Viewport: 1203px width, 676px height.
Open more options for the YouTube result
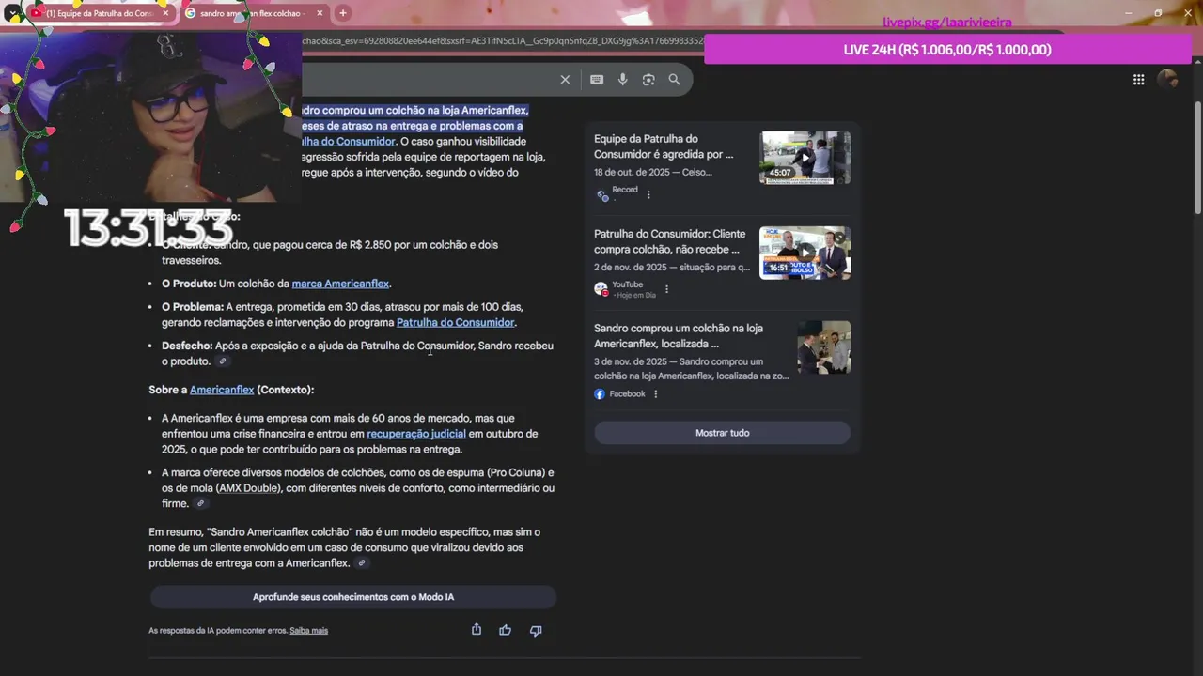(x=666, y=289)
